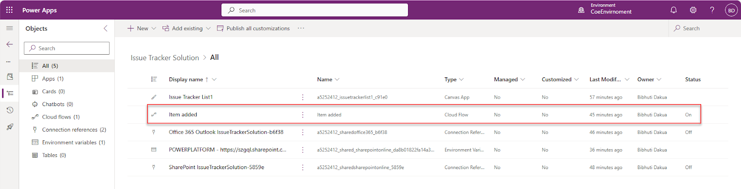Image resolution: width=741 pixels, height=189 pixels.
Task: Open the Name column dropdown
Action: (x=328, y=79)
